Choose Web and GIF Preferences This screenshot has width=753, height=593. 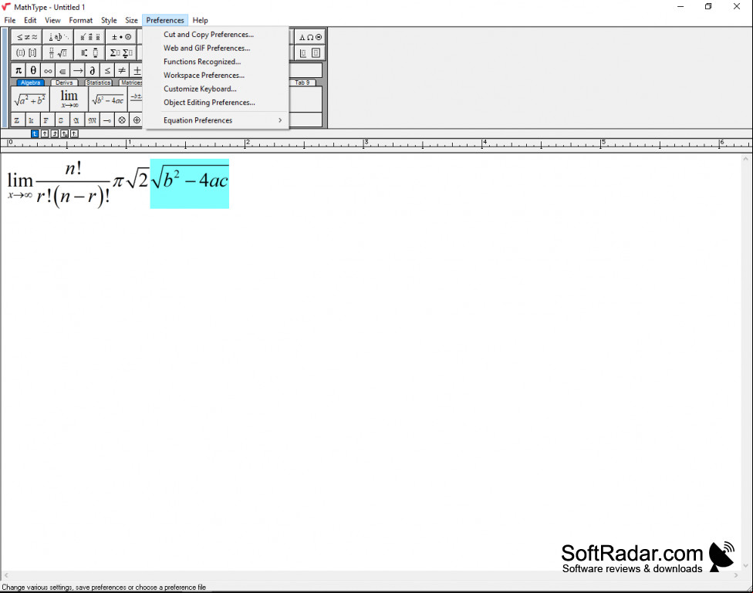tap(217, 48)
